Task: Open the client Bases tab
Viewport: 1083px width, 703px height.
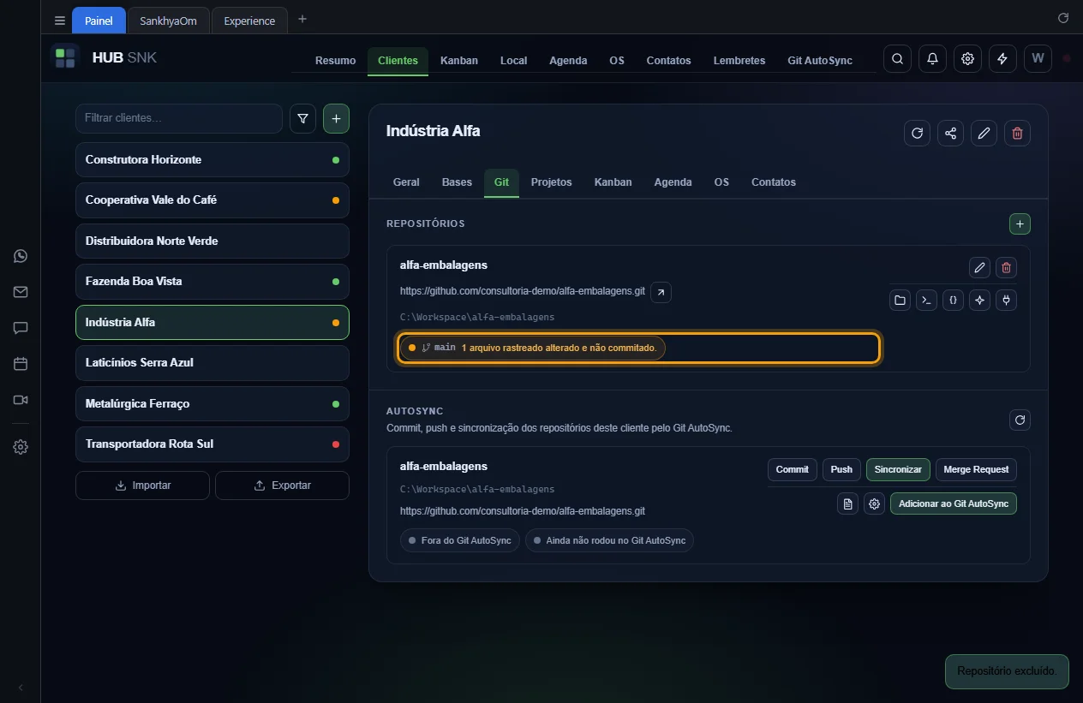Action: [457, 182]
